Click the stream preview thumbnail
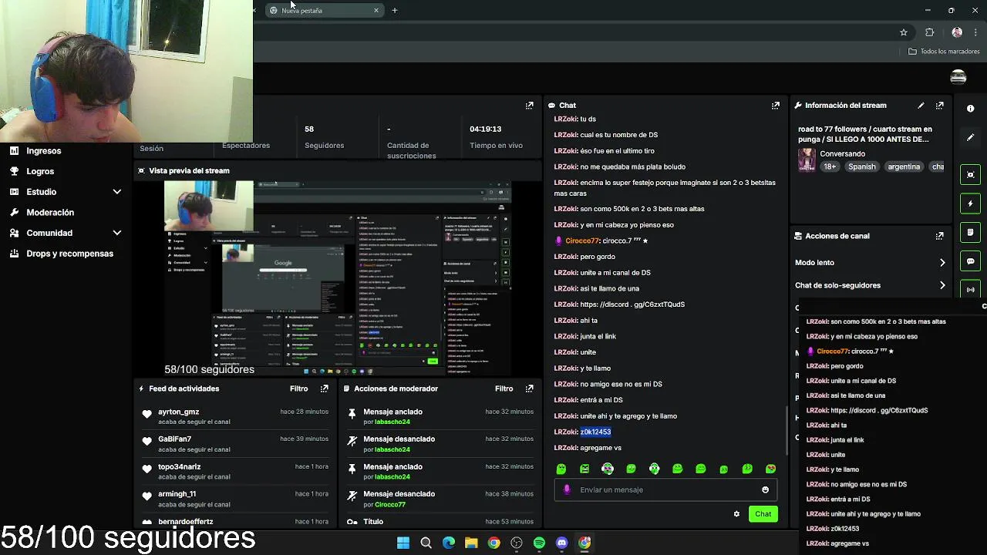 (x=339, y=278)
